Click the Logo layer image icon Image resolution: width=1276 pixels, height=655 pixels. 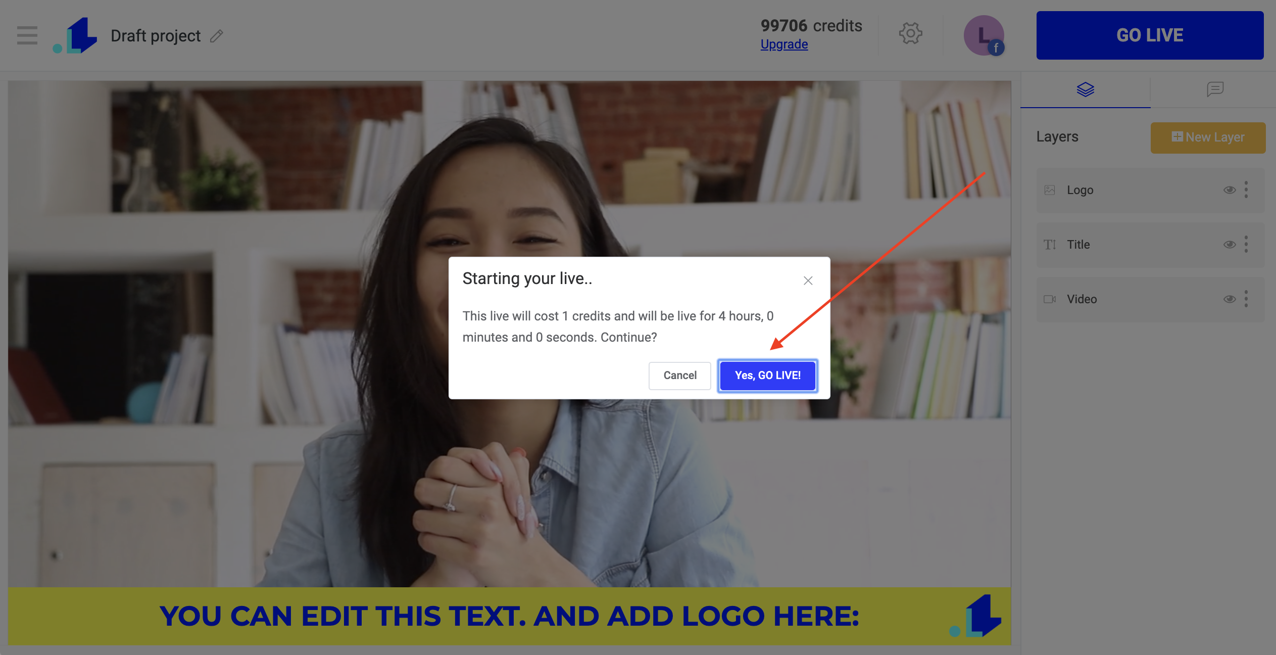pos(1050,190)
